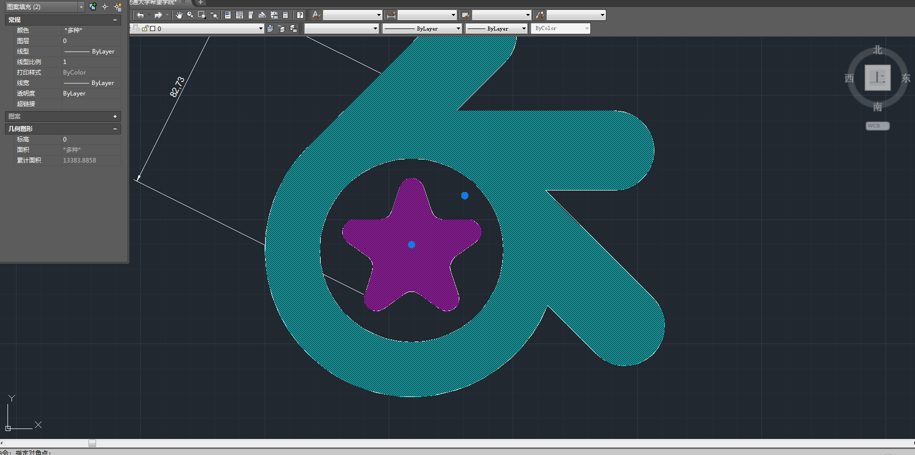Image resolution: width=915 pixels, height=455 pixels.
Task: Open a new drawing tab with plus
Action: tap(200, 2)
